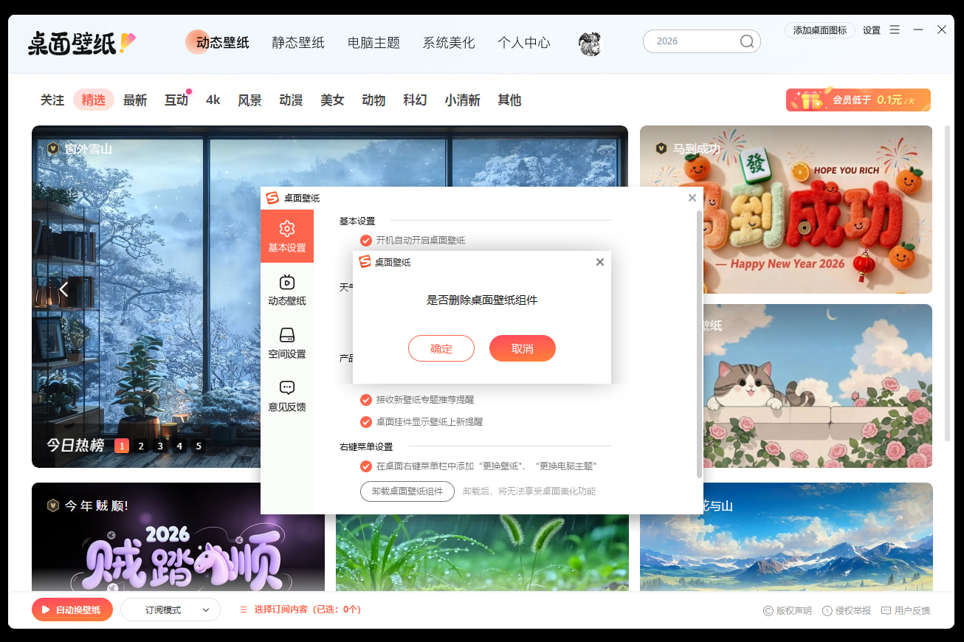Image resolution: width=964 pixels, height=642 pixels.
Task: Select the 风景 category tab
Action: 249,100
